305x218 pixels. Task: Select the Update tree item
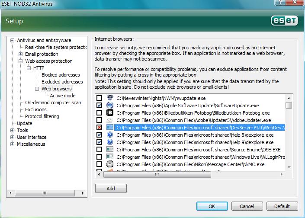[x=25, y=123]
